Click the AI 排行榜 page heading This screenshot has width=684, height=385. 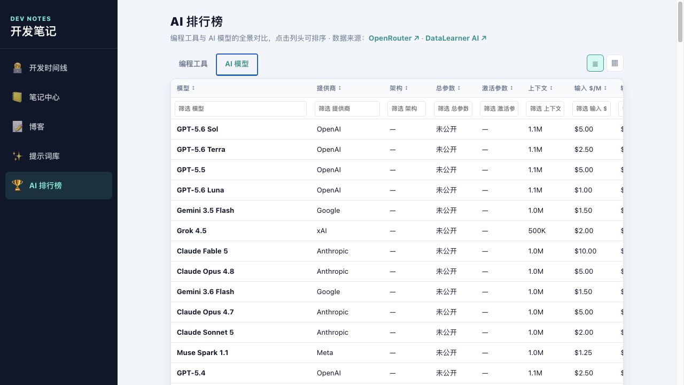(197, 21)
